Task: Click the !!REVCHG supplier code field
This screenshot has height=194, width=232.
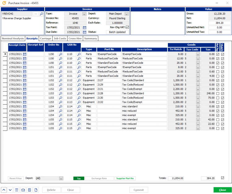Action: click(17, 14)
